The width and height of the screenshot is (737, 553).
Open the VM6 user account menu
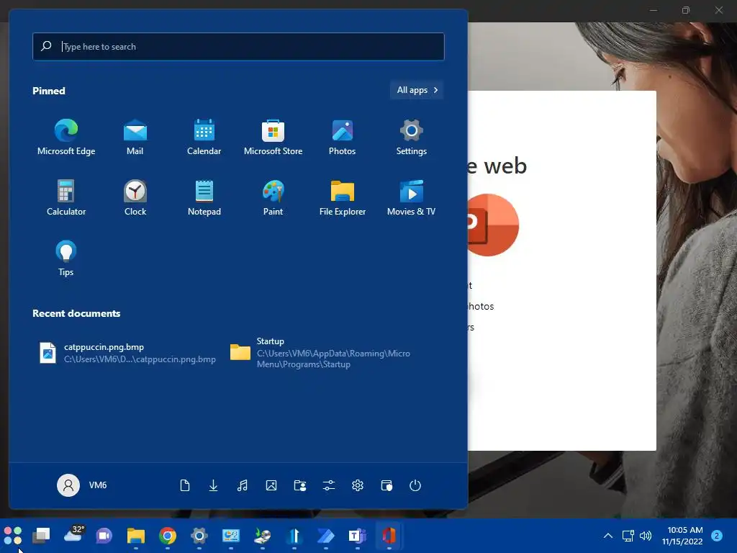[x=82, y=485]
